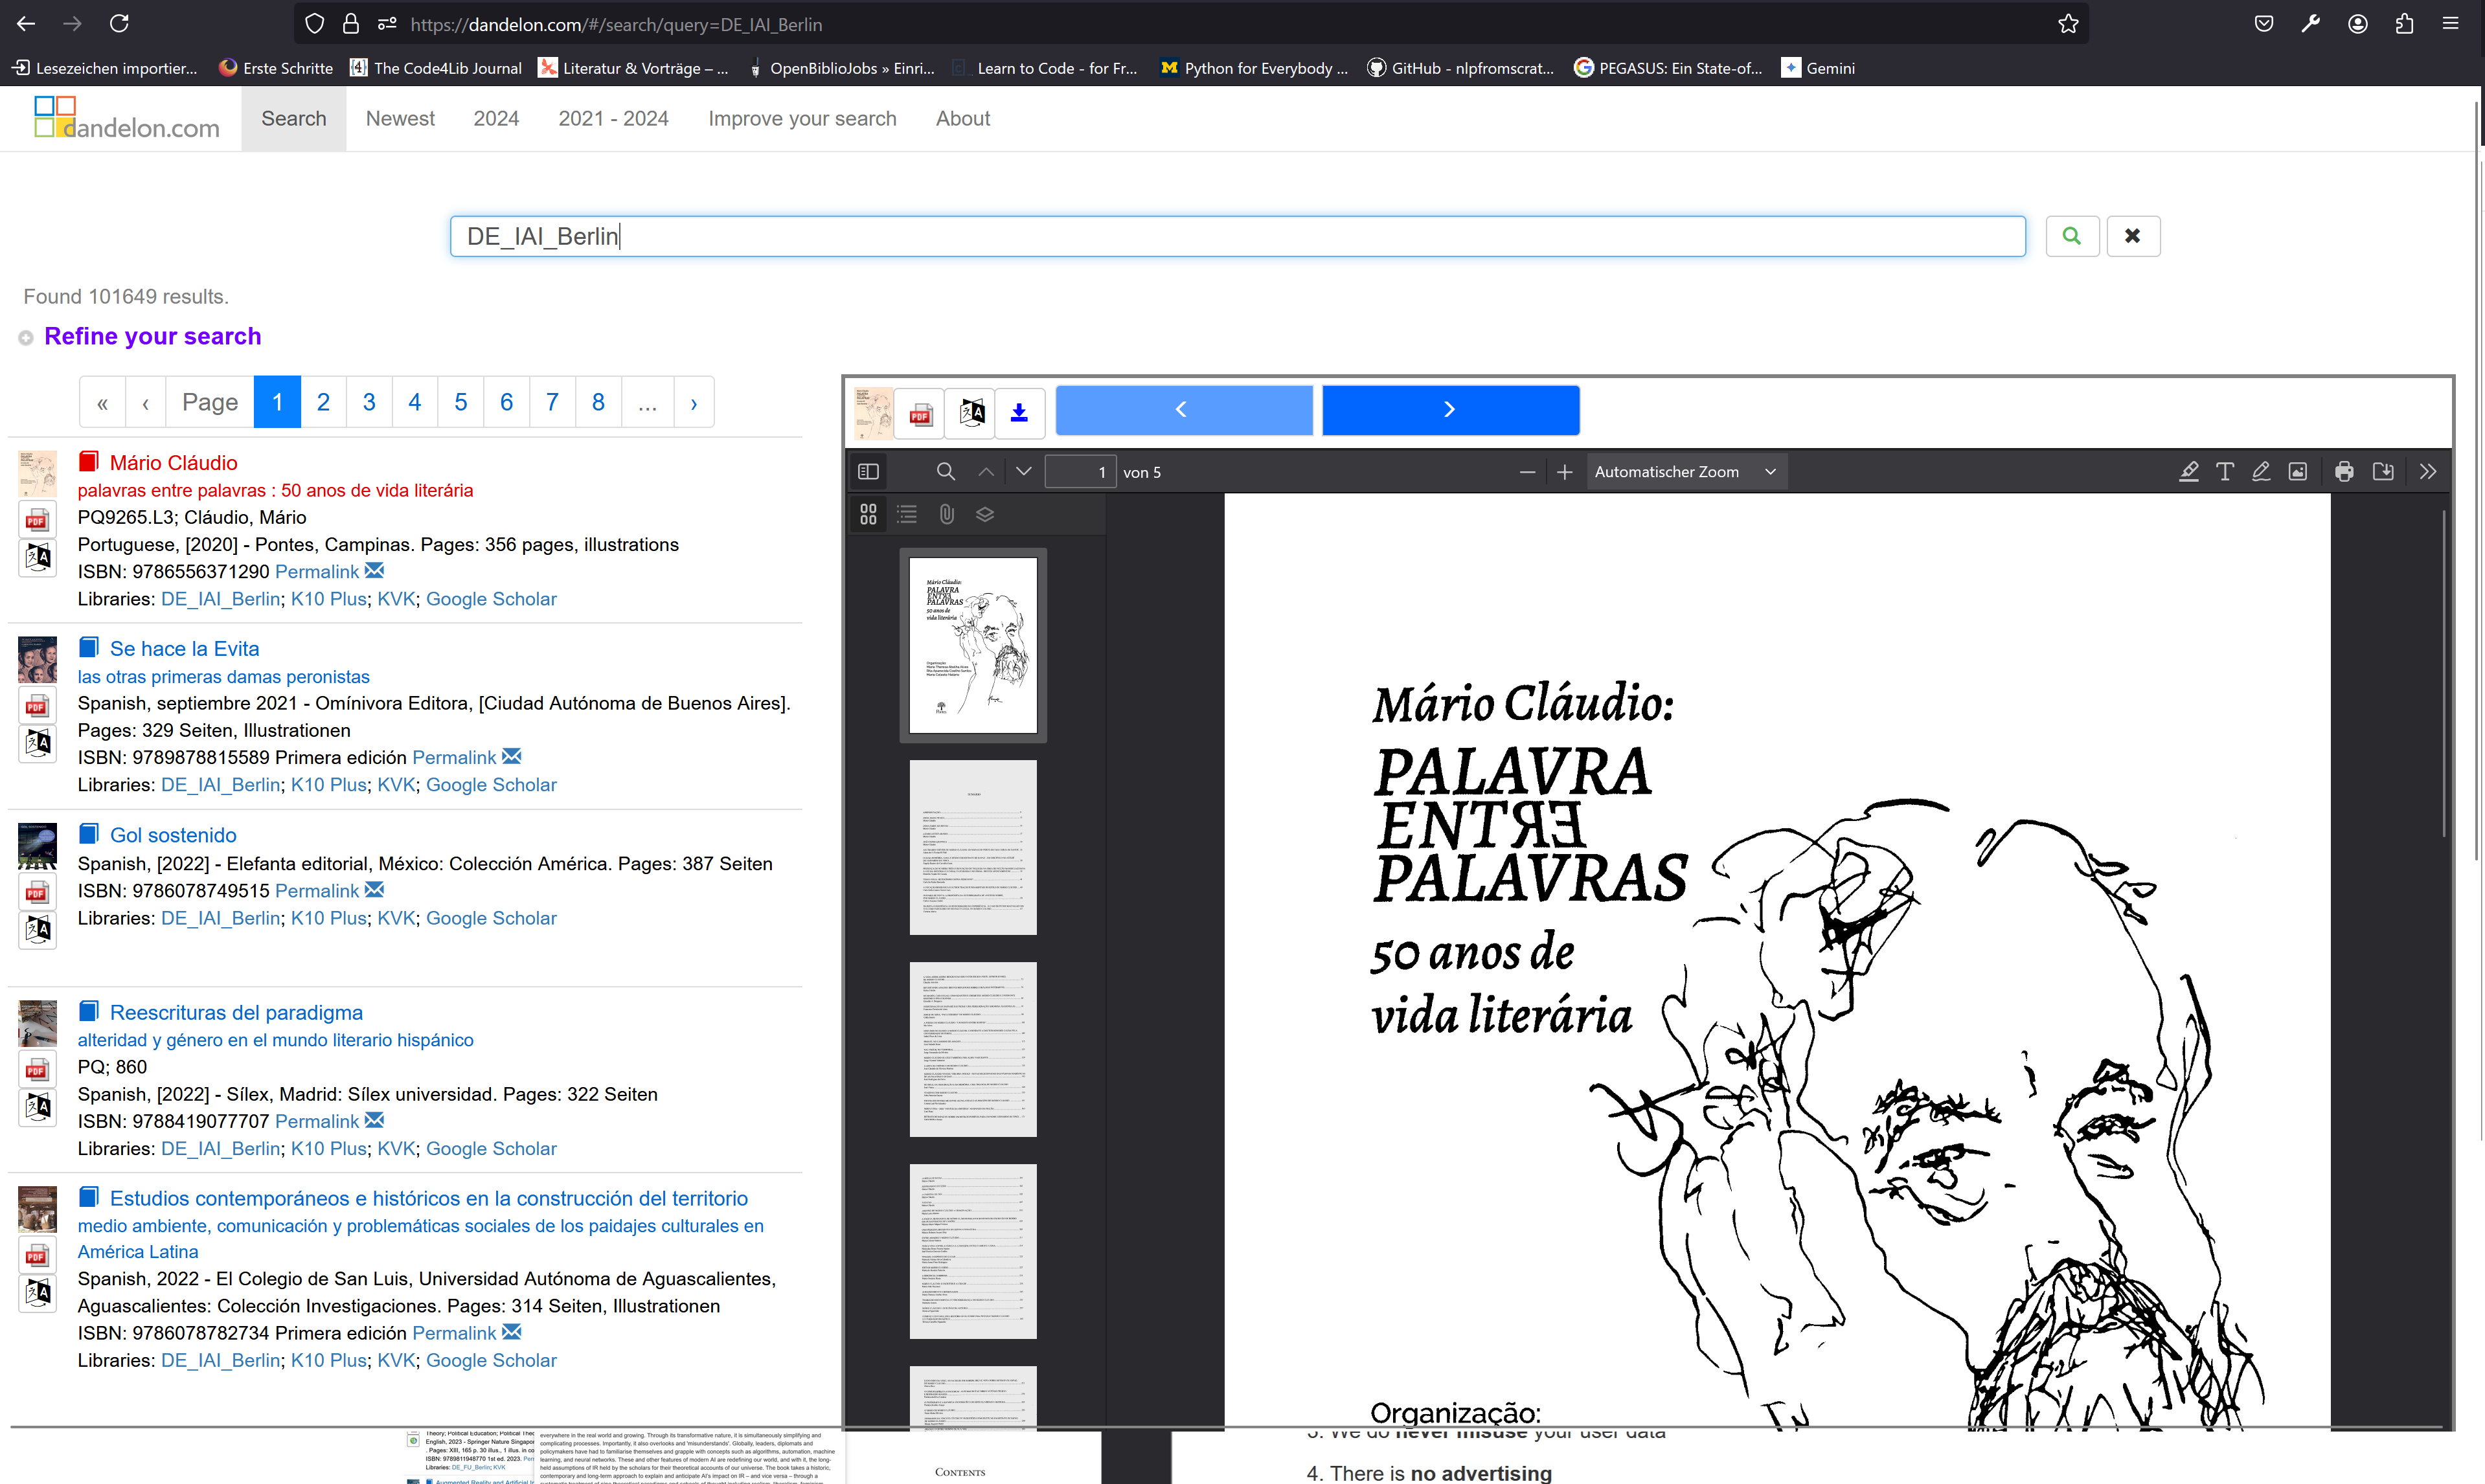
Task: Go to previous PDF page
Action: tap(986, 472)
